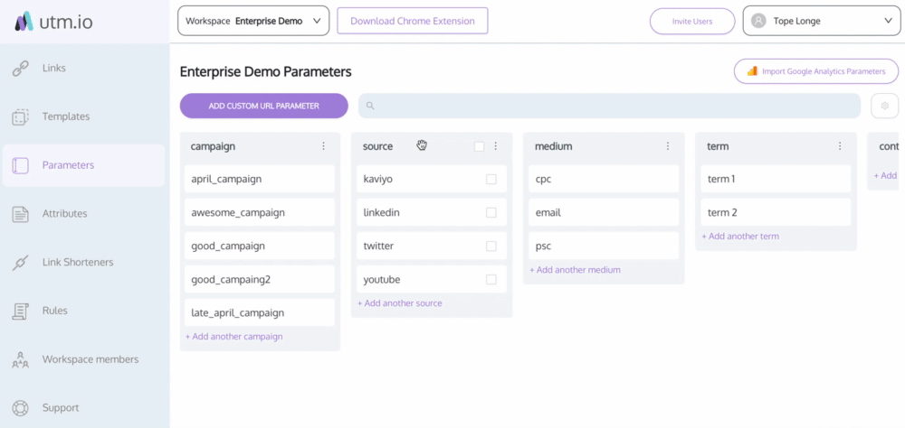Click '+ Add another campaign' link
Image resolution: width=905 pixels, height=428 pixels.
point(233,337)
